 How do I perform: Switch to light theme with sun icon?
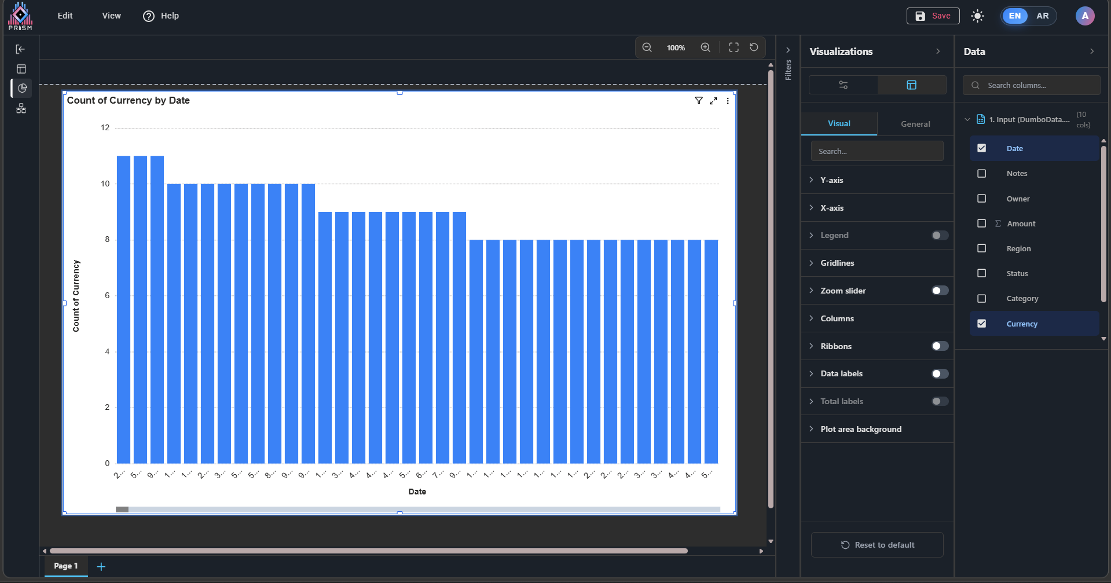coord(977,16)
